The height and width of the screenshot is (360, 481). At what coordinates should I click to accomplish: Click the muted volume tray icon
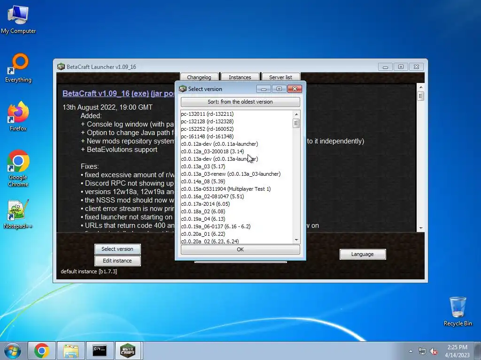pyautogui.click(x=434, y=352)
